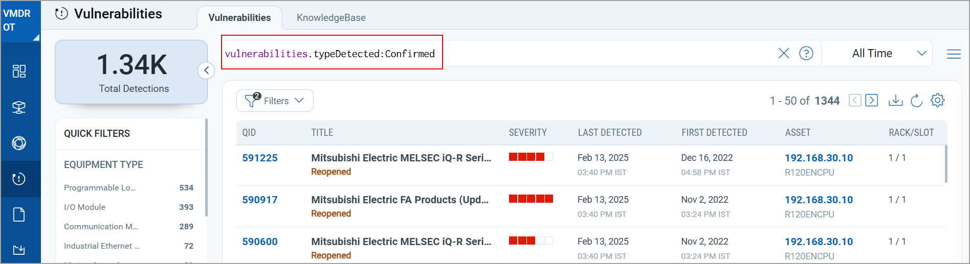This screenshot has height=264, width=970.
Task: Switch to the KnowledgeBase tab
Action: tap(331, 17)
